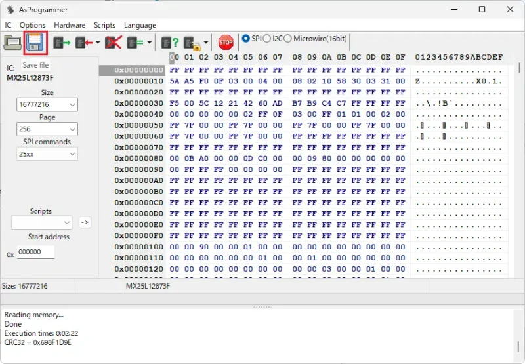The image size is (525, 364).
Task: Click the Open file folder icon
Action: click(12, 43)
